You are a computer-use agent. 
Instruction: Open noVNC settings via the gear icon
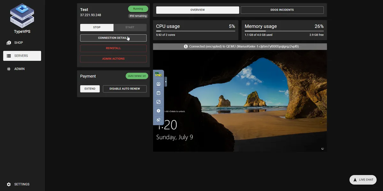[158, 111]
